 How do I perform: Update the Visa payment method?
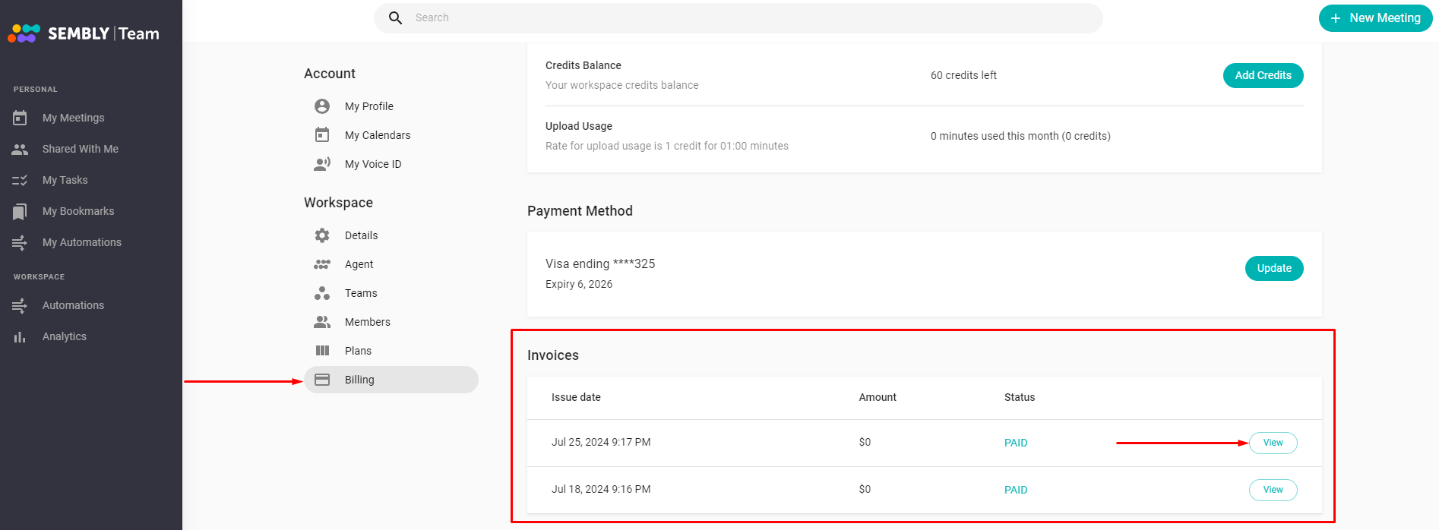pos(1274,268)
